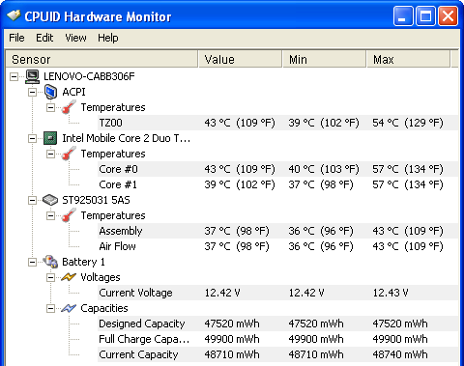Select the ST925031 5AS label
464x366 pixels.
coord(96,200)
